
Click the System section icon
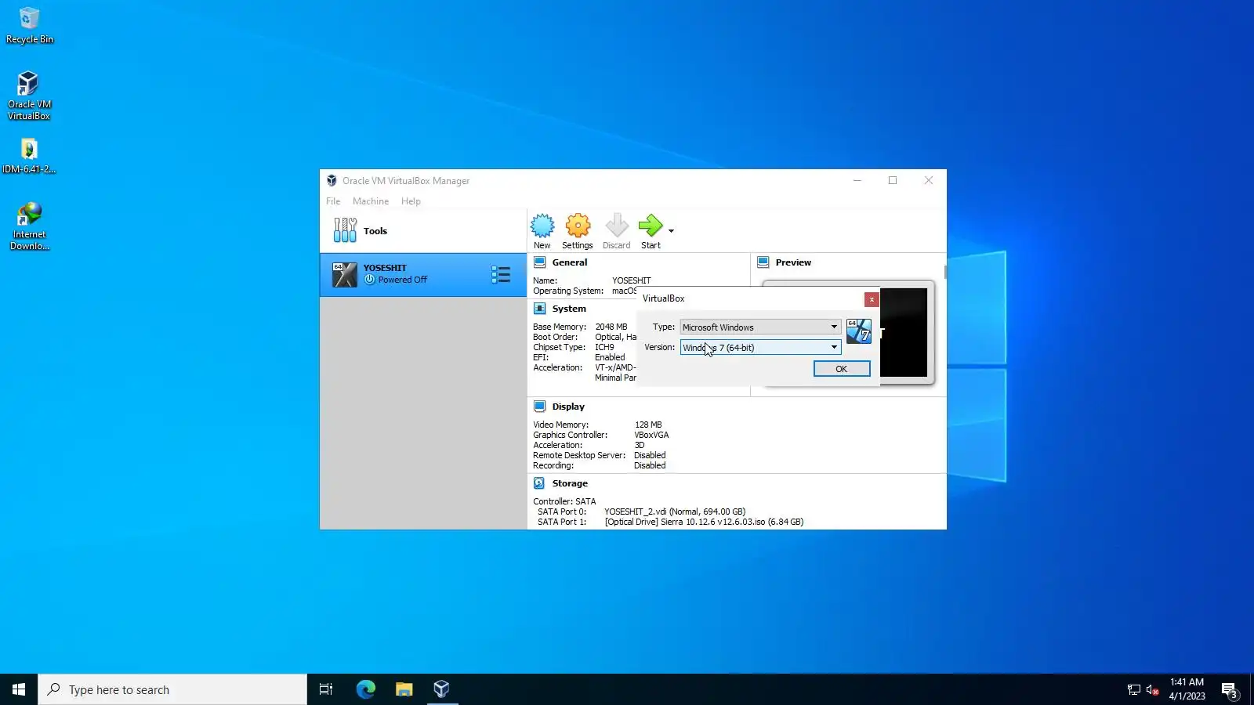point(540,309)
